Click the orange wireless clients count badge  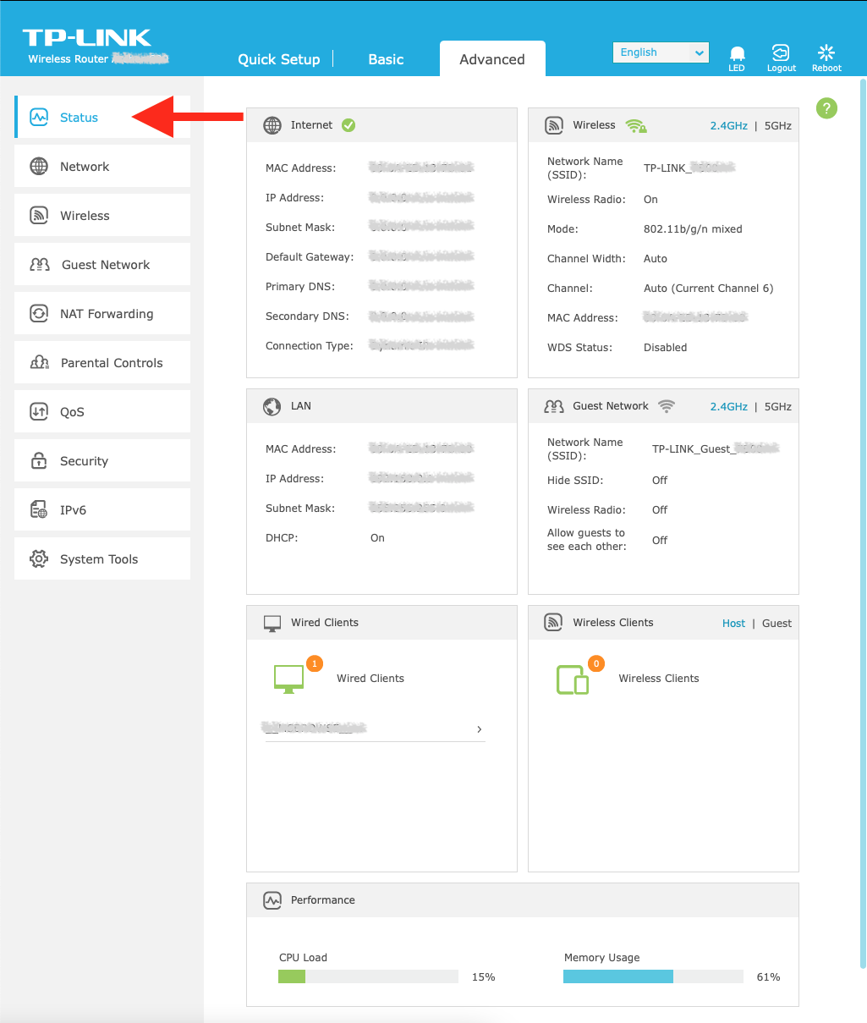pyautogui.click(x=596, y=663)
